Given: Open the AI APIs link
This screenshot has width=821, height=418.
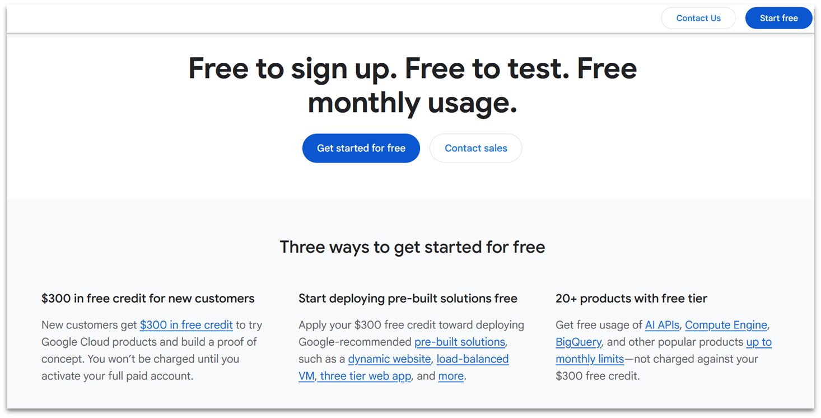Looking at the screenshot, I should tap(662, 324).
